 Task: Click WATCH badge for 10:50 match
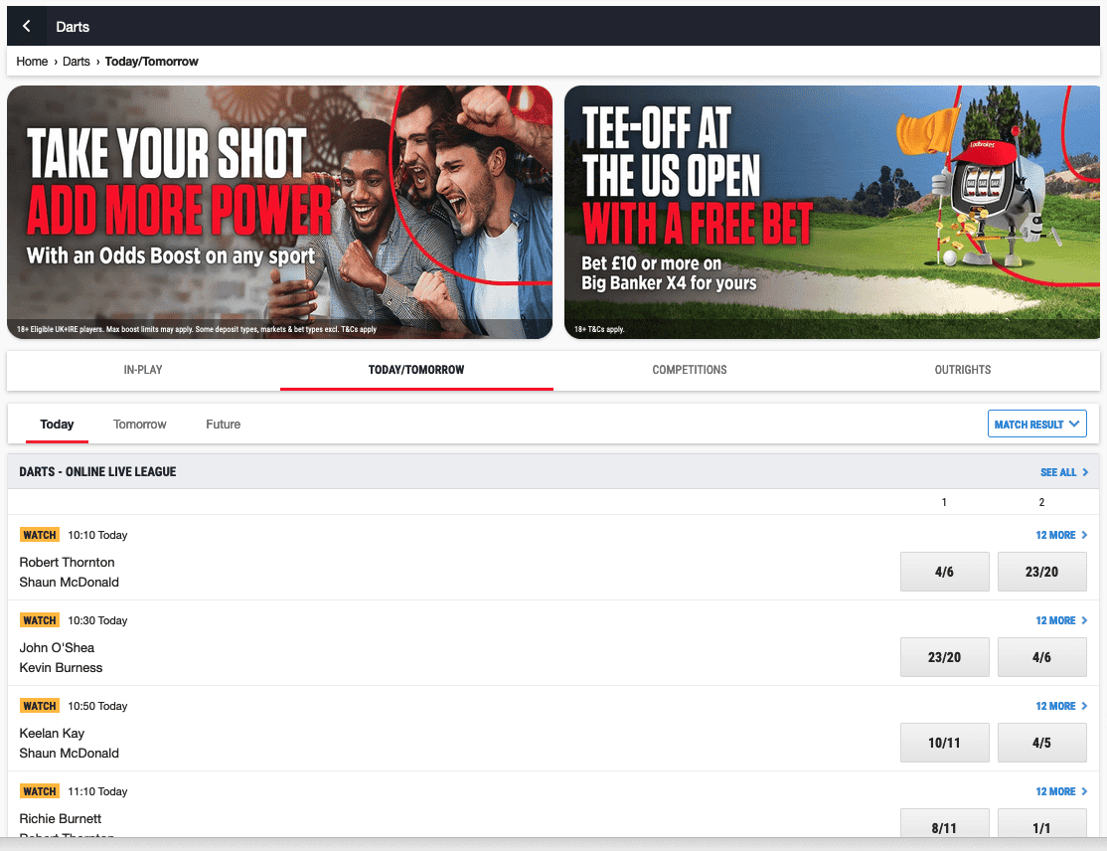click(40, 706)
